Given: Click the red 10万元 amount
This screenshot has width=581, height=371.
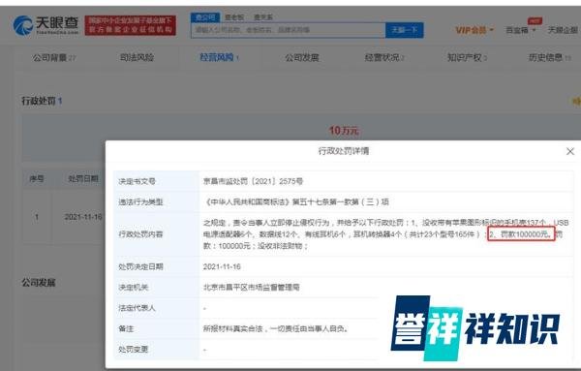Looking at the screenshot, I should pos(344,131).
